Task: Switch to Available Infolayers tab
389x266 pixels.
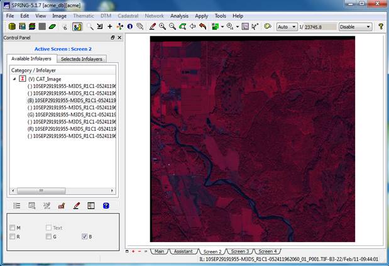Action: [31, 58]
